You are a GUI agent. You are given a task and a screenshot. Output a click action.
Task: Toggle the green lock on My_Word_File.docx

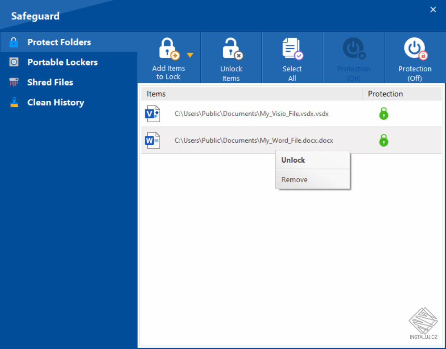point(384,140)
